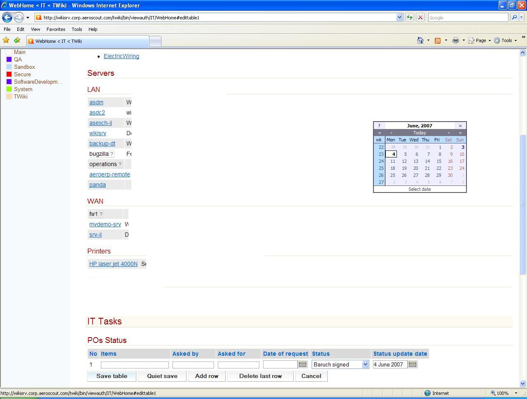
Task: Open the Favorites Center star icon
Action: pos(6,40)
